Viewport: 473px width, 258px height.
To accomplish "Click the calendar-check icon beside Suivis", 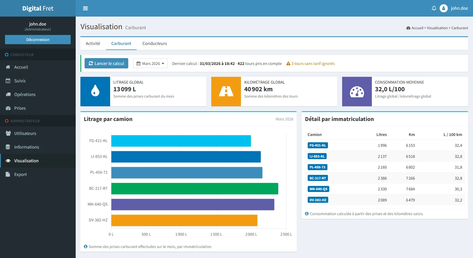I will (x=8, y=81).
